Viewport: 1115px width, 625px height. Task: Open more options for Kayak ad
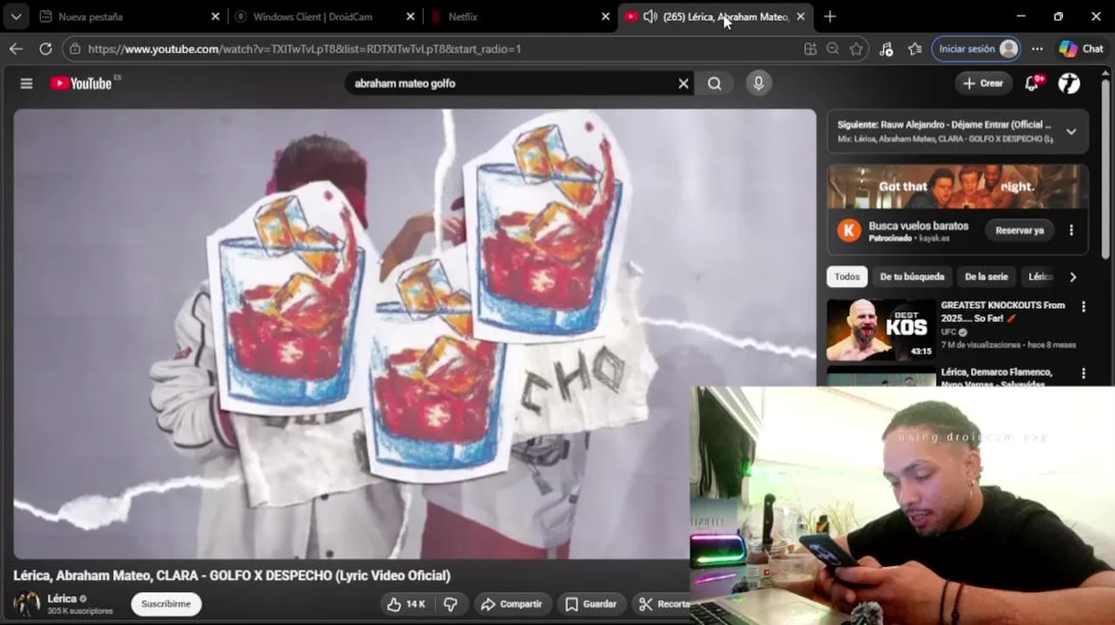pos(1071,230)
